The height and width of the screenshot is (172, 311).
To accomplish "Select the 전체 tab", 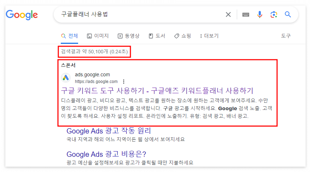I will pos(69,36).
